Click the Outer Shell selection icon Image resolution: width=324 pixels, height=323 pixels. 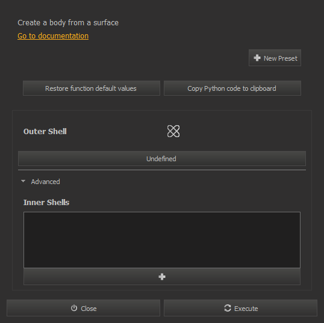173,131
